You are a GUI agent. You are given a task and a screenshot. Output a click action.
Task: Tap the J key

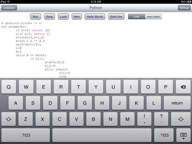pyautogui.click(x=119, y=103)
